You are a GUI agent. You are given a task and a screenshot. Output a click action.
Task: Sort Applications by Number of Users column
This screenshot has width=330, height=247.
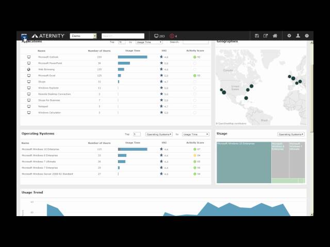click(99, 51)
